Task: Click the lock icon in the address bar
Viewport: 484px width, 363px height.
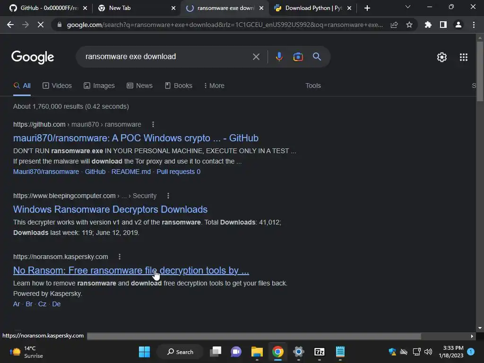Action: click(60, 25)
